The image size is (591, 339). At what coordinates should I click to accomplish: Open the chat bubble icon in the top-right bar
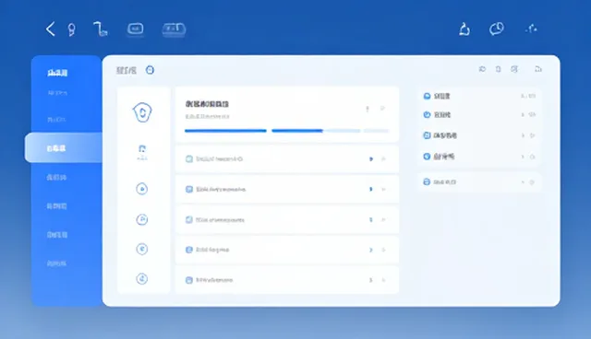[497, 29]
